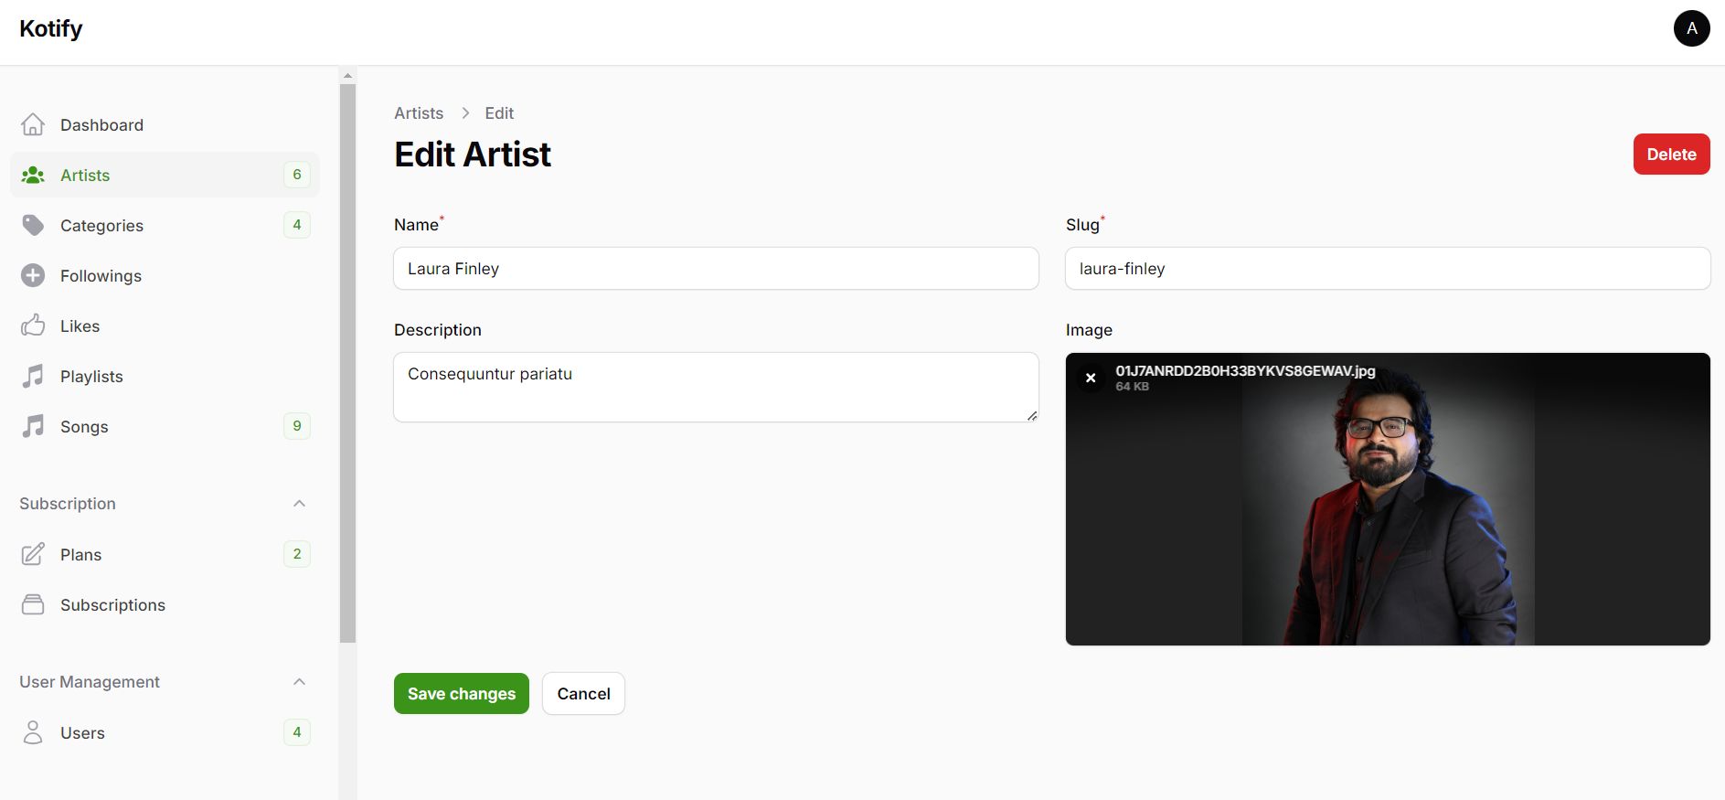Click into the Description textarea

[716, 388]
